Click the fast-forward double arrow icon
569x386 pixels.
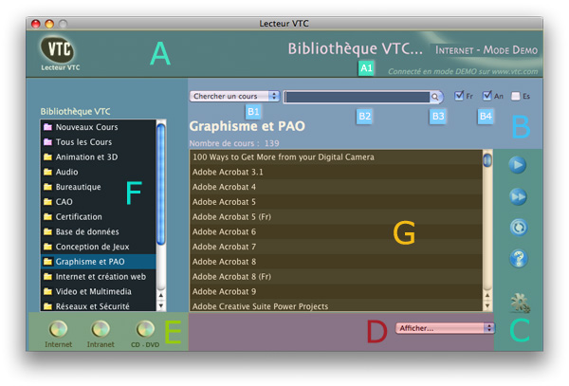click(518, 196)
